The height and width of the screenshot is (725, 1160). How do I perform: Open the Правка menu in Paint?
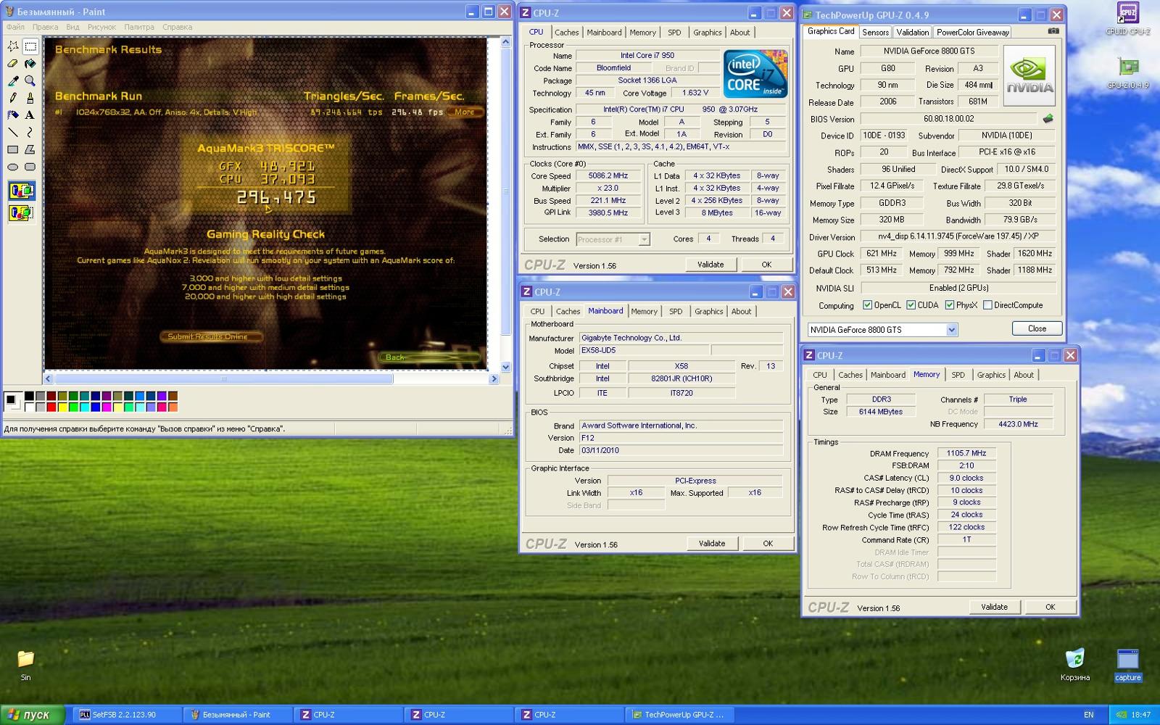[45, 27]
